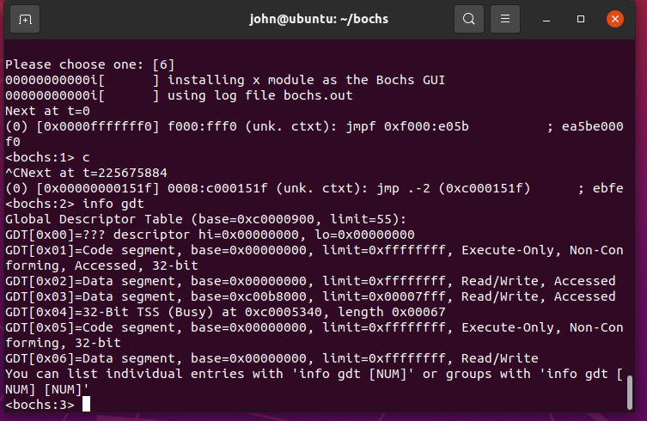Click the '^CNext at t=225675884' line
The width and height of the screenshot is (647, 421).
coord(86,173)
